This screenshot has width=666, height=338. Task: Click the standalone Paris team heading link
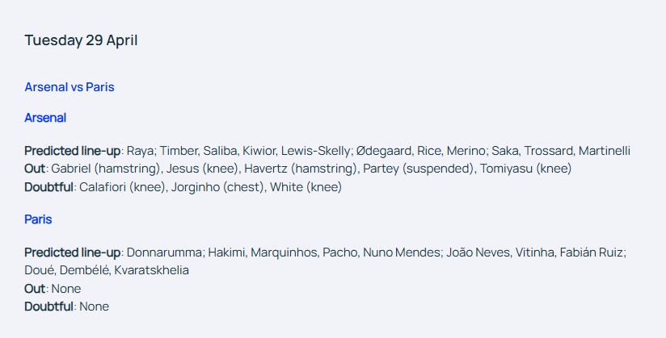pos(38,219)
